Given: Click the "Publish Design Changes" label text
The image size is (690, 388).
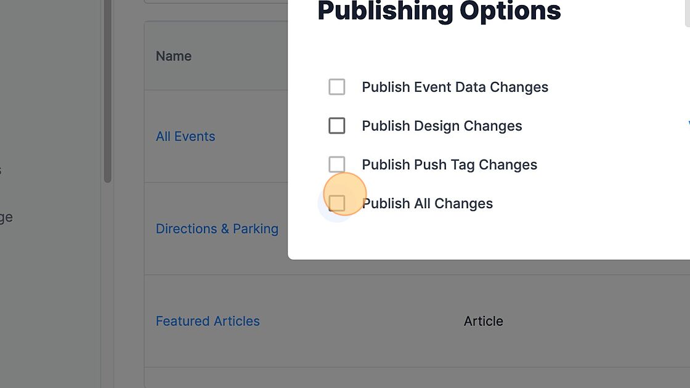Looking at the screenshot, I should pyautogui.click(x=442, y=126).
